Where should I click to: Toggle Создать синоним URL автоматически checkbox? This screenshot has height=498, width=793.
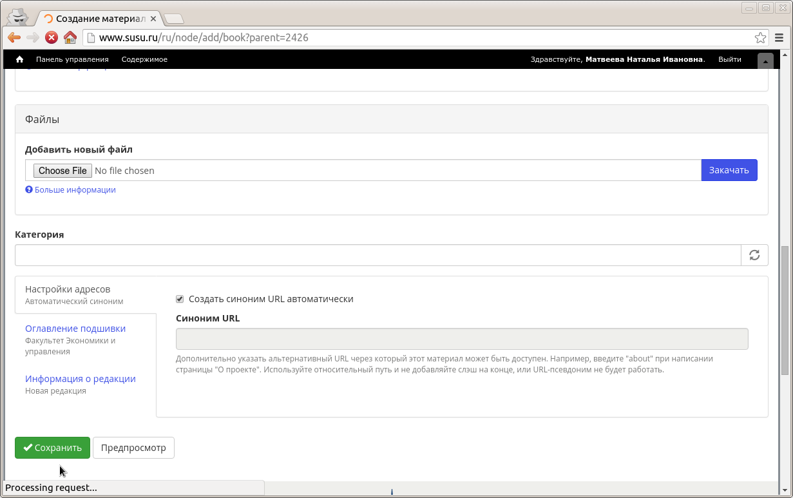pyautogui.click(x=180, y=299)
